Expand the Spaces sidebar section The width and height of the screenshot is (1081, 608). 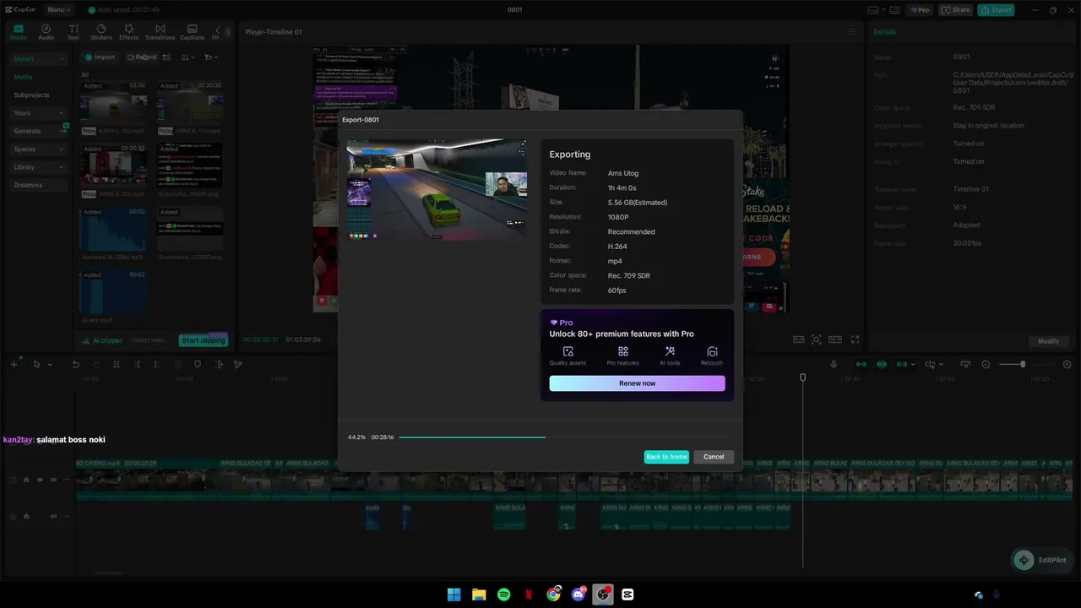[38, 149]
